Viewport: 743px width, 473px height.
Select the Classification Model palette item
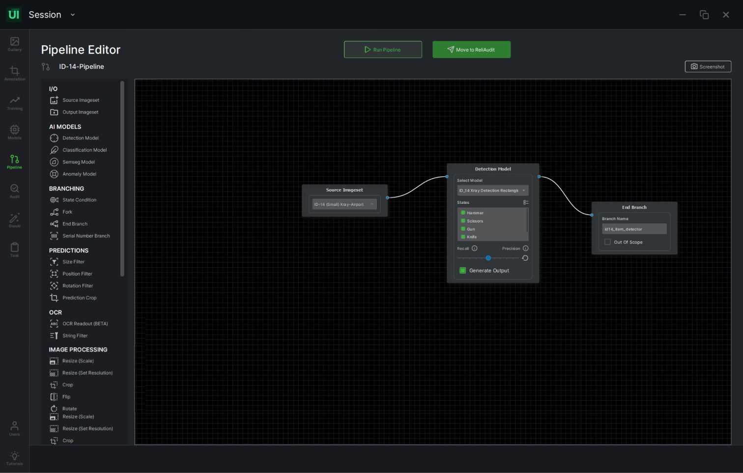(79, 150)
